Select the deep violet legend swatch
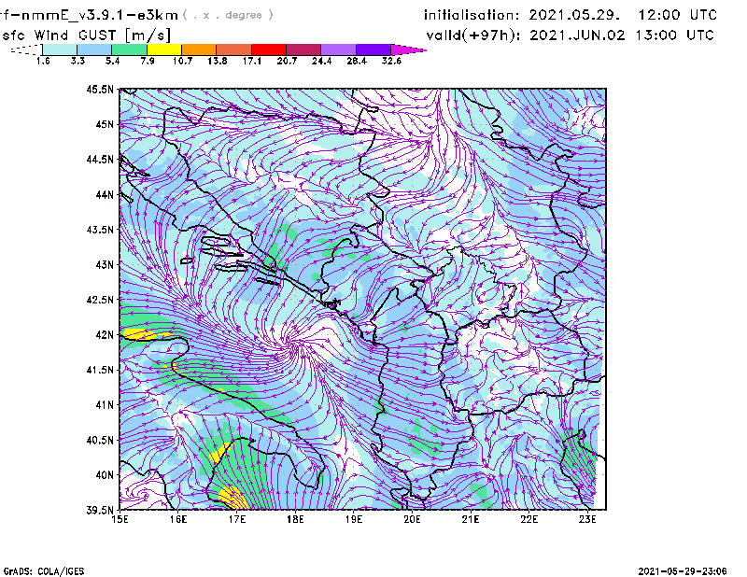 pyautogui.click(x=373, y=49)
